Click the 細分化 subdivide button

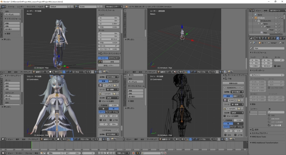[12, 99]
